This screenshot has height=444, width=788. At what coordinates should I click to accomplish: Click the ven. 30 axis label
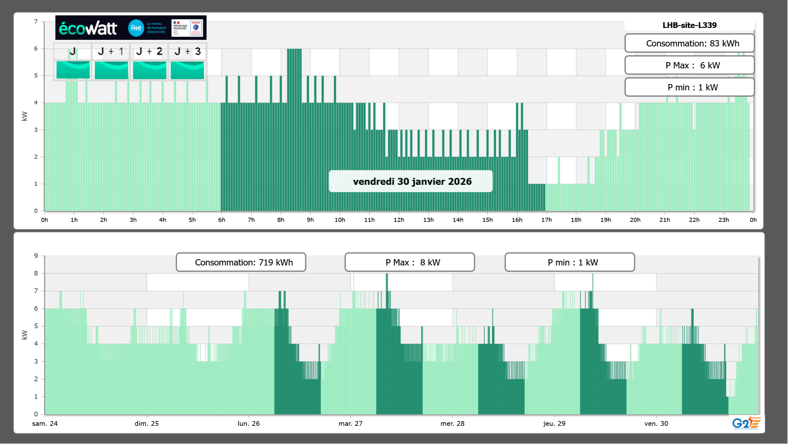[656, 424]
